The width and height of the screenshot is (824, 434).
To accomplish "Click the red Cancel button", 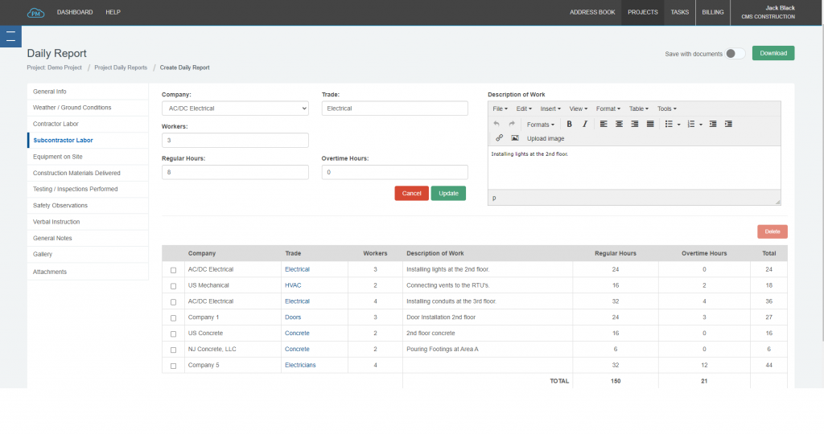I will [x=411, y=193].
